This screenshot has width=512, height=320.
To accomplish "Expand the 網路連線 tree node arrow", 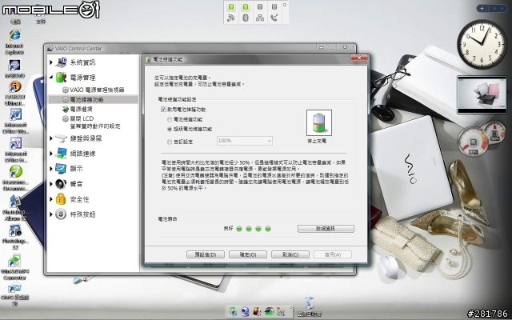I will tap(51, 154).
